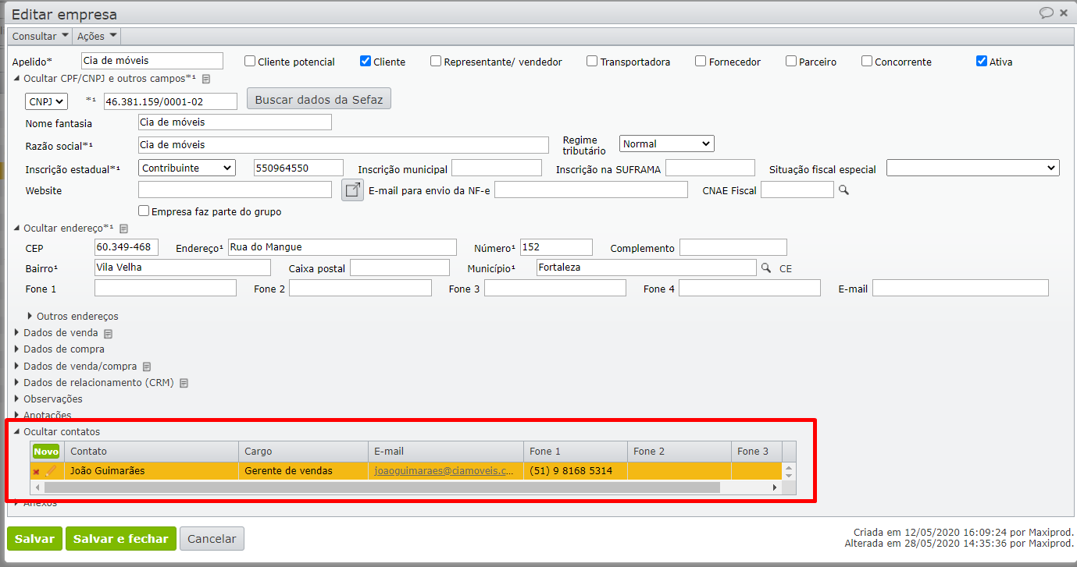Screen dimensions: 1077x567
Task: Click the notes icon beside Dados de venda
Action: tap(106, 333)
